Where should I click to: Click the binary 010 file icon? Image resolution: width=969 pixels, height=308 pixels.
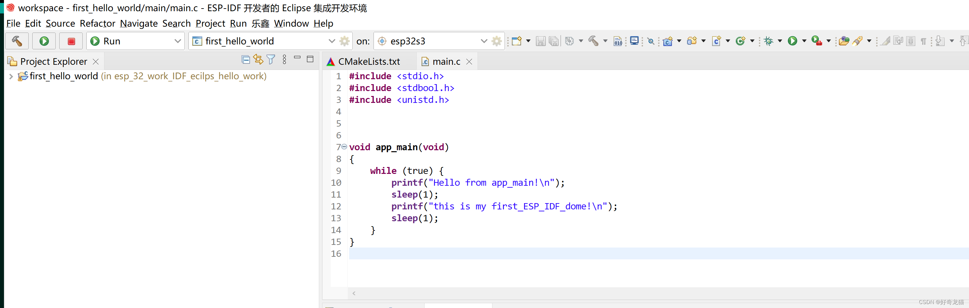click(x=618, y=41)
